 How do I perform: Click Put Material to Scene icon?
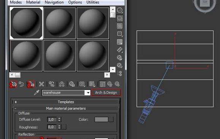[21, 84]
